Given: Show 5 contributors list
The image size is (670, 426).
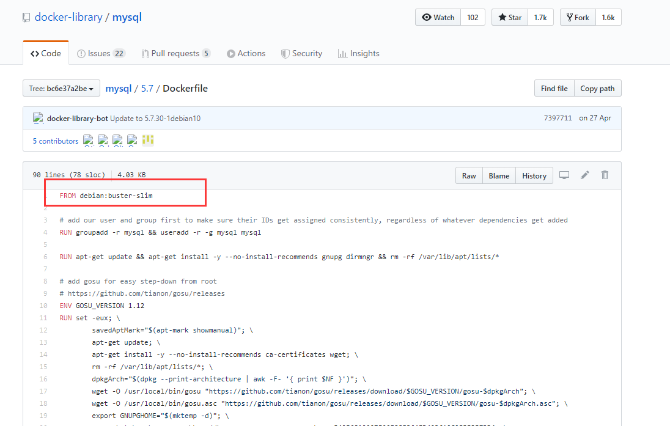Looking at the screenshot, I should pyautogui.click(x=56, y=141).
